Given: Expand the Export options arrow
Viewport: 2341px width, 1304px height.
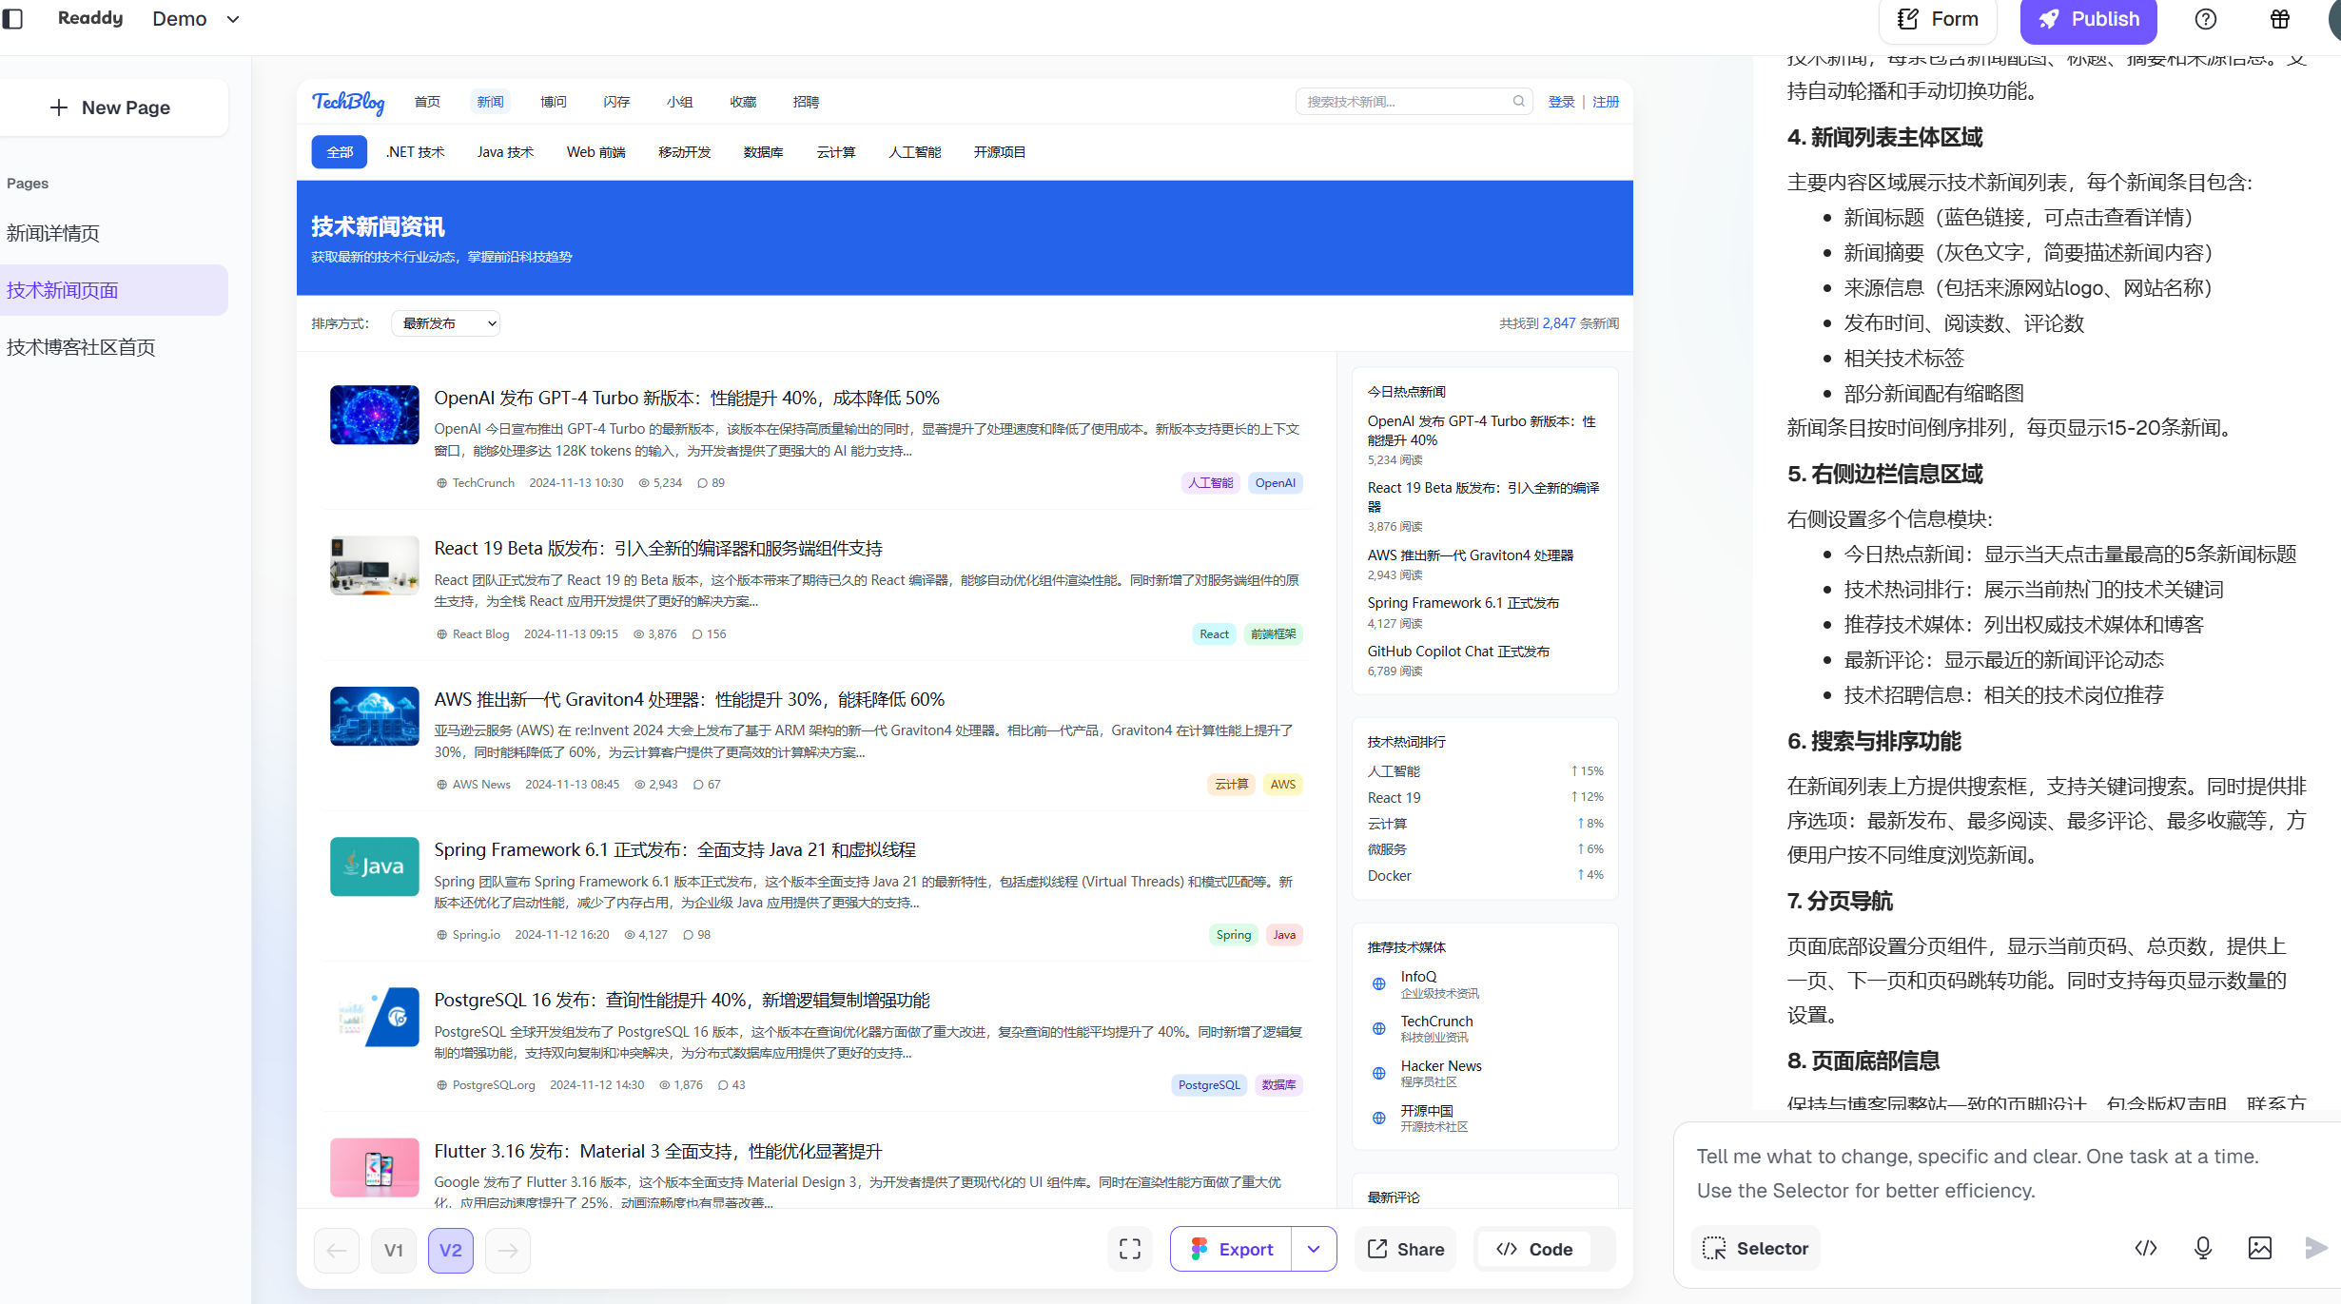Looking at the screenshot, I should pyautogui.click(x=1313, y=1249).
